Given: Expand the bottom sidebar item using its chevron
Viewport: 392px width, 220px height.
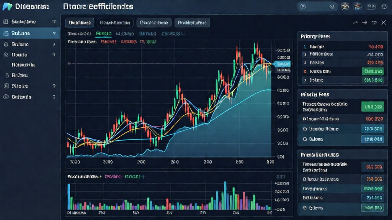Looking at the screenshot, I should 54,97.
